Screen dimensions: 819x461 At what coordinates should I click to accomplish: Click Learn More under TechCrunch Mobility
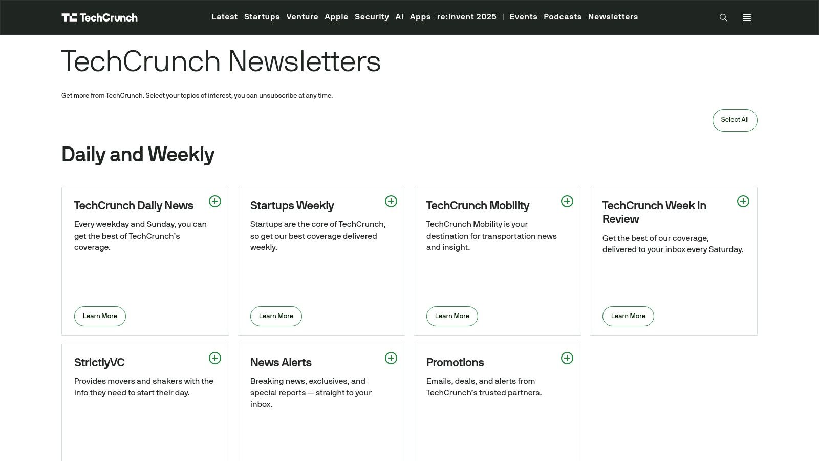(452, 316)
